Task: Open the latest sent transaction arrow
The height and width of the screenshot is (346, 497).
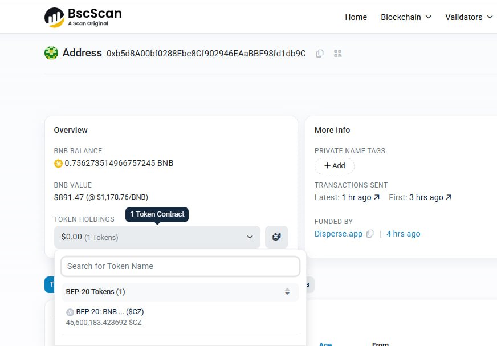Action: (376, 197)
